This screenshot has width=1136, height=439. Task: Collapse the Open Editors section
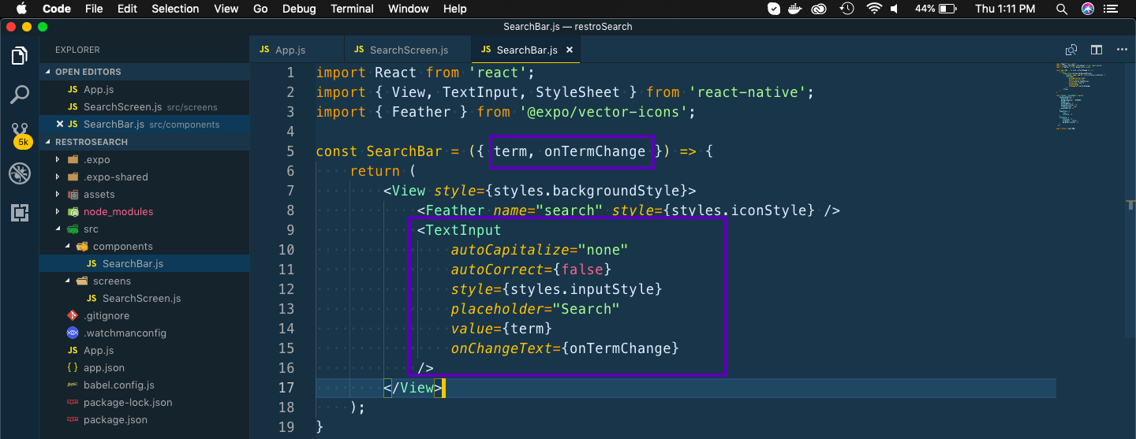click(144, 72)
